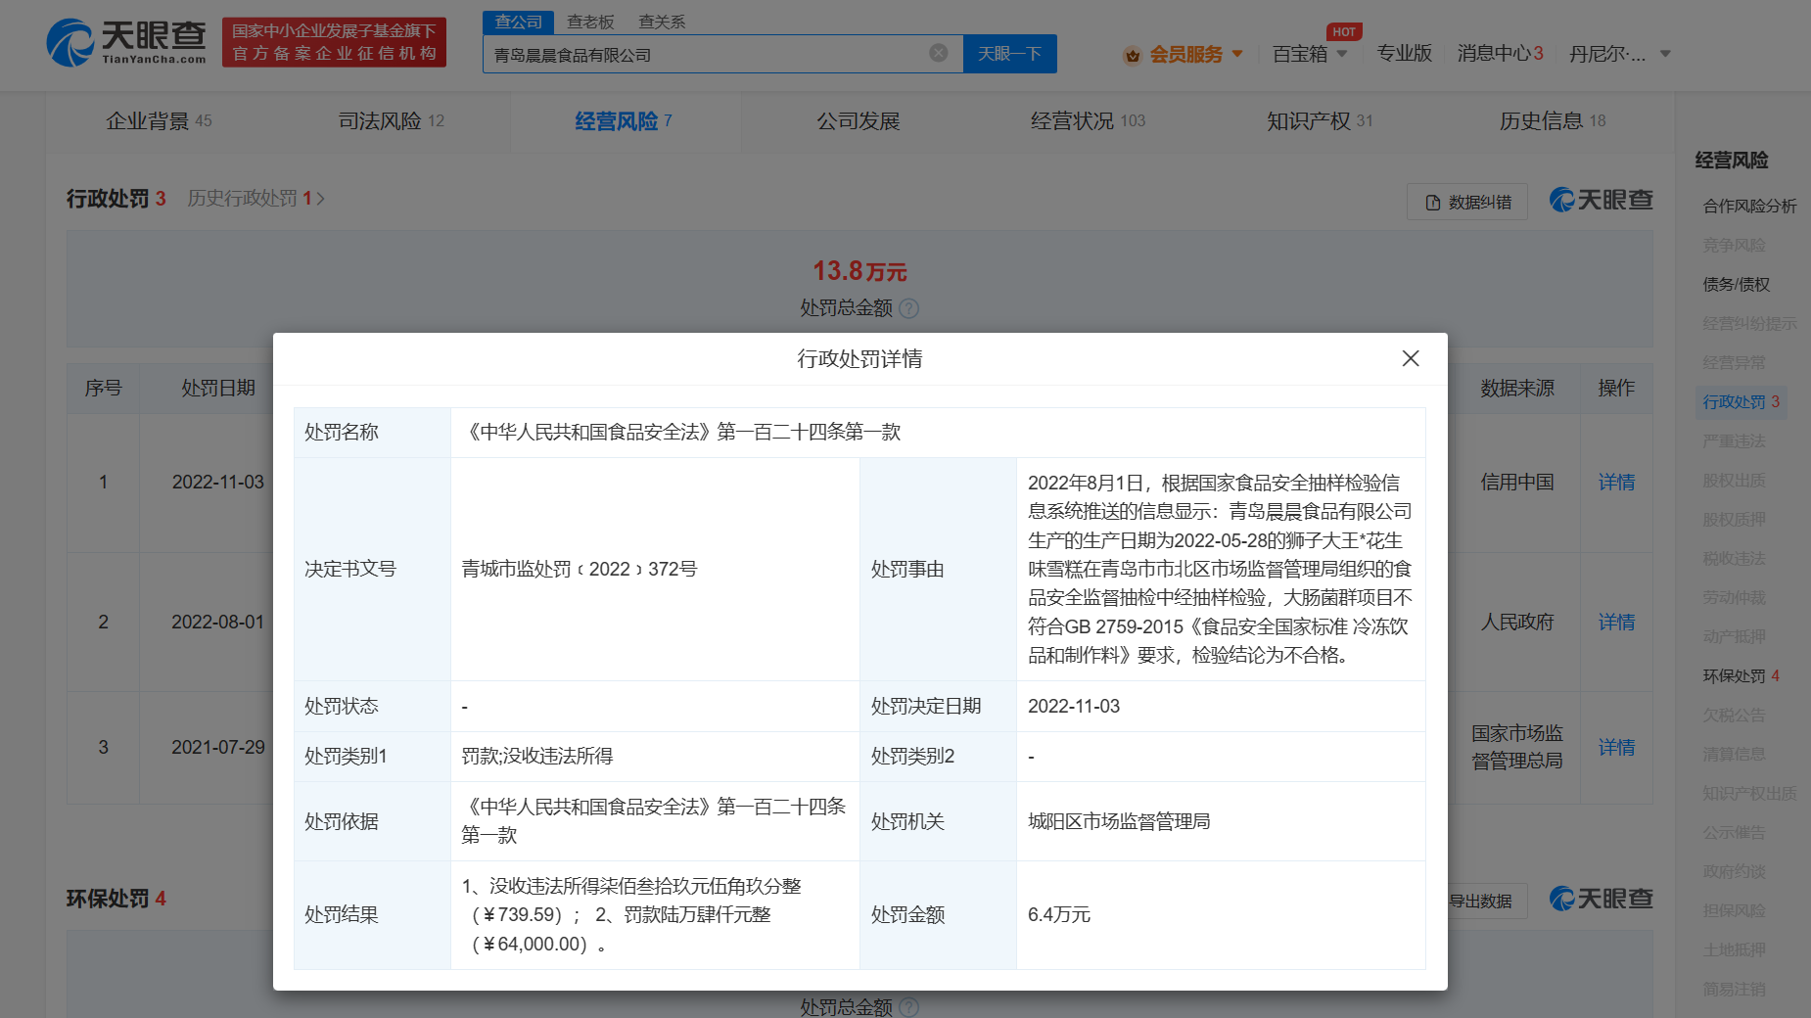This screenshot has width=1811, height=1018.
Task: Open 历史行政处罚 link with arrow
Action: point(256,199)
